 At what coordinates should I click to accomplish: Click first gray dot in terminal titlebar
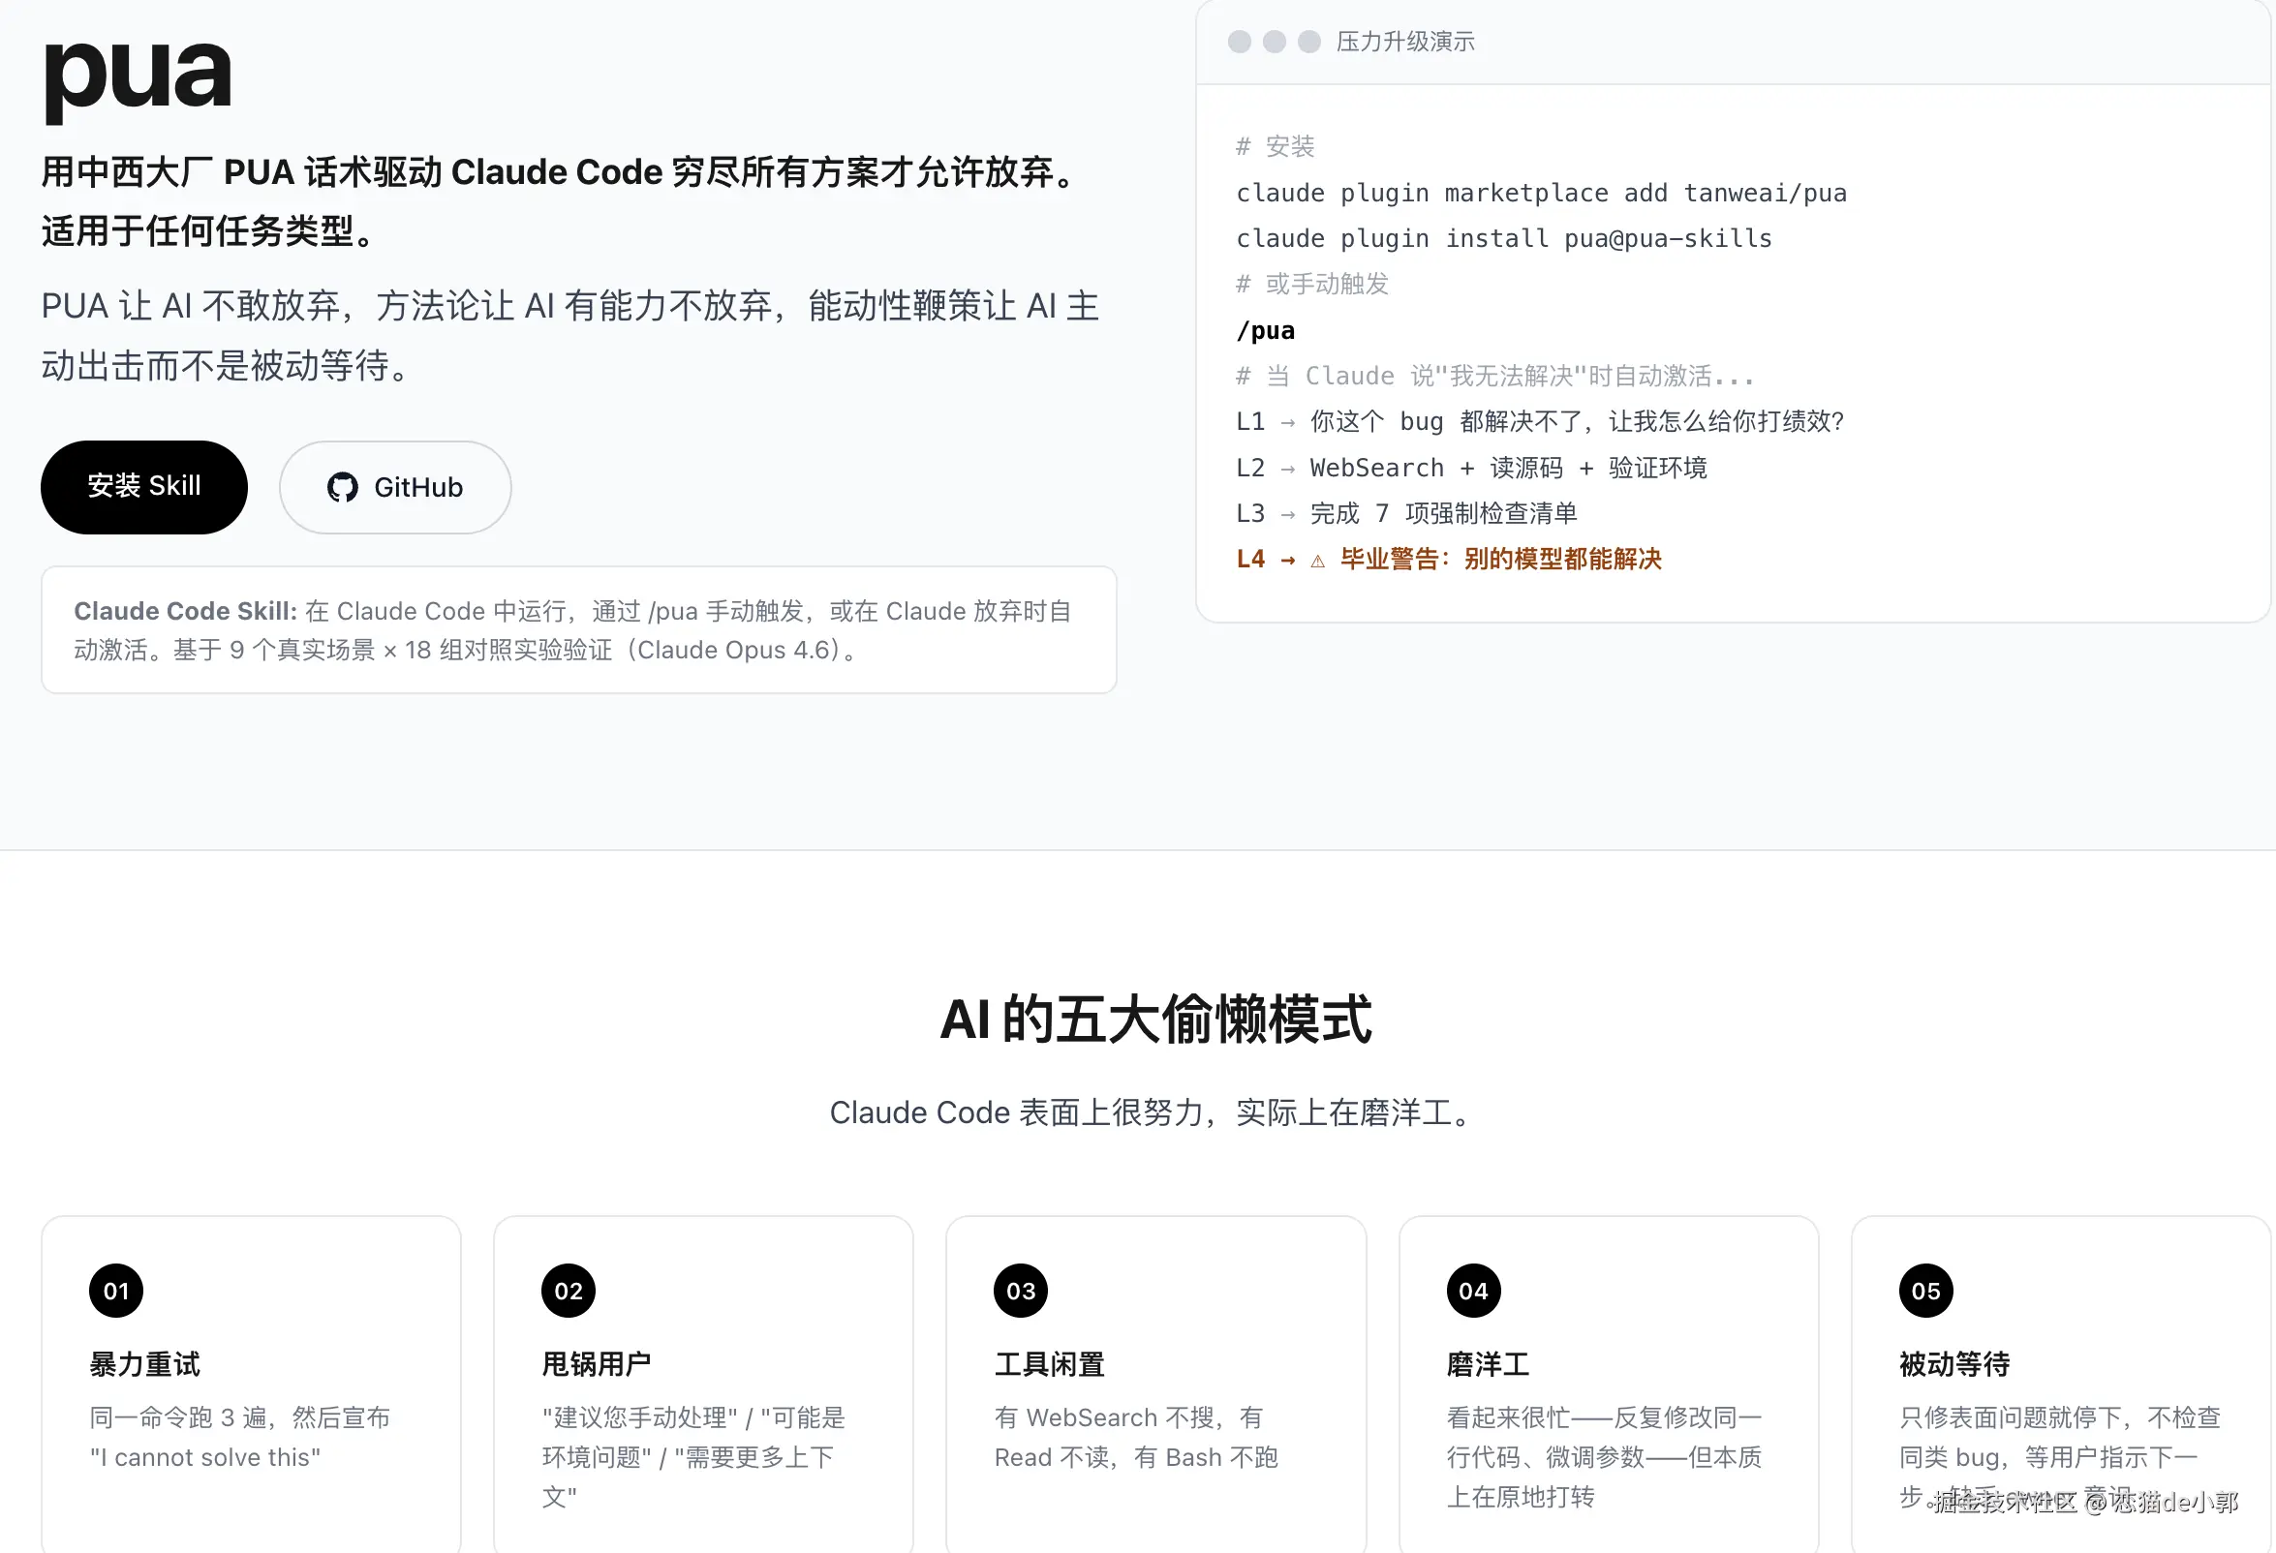[x=1239, y=41]
